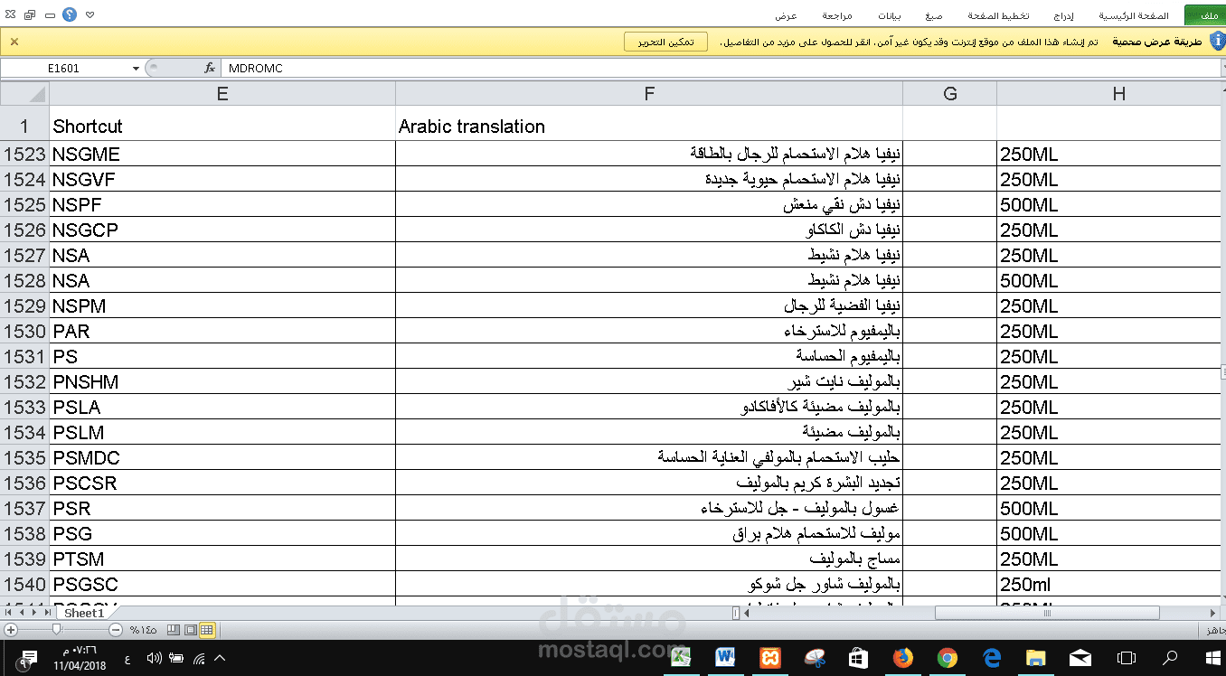Show hidden tray icons chevron
The image size is (1226, 676).
coord(220,658)
